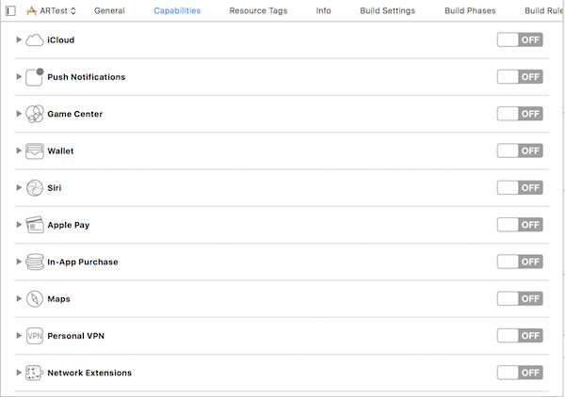
Task: Open the General tab
Action: tap(109, 10)
